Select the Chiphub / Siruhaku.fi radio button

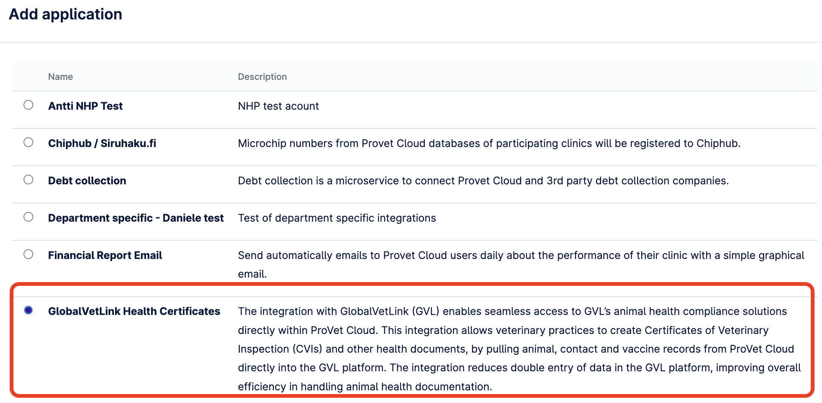(x=28, y=142)
